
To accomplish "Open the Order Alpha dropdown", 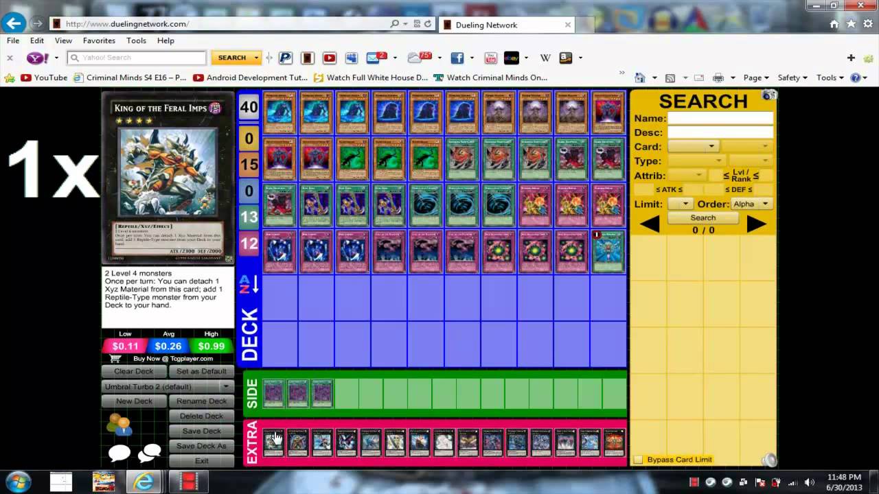I will coord(752,204).
